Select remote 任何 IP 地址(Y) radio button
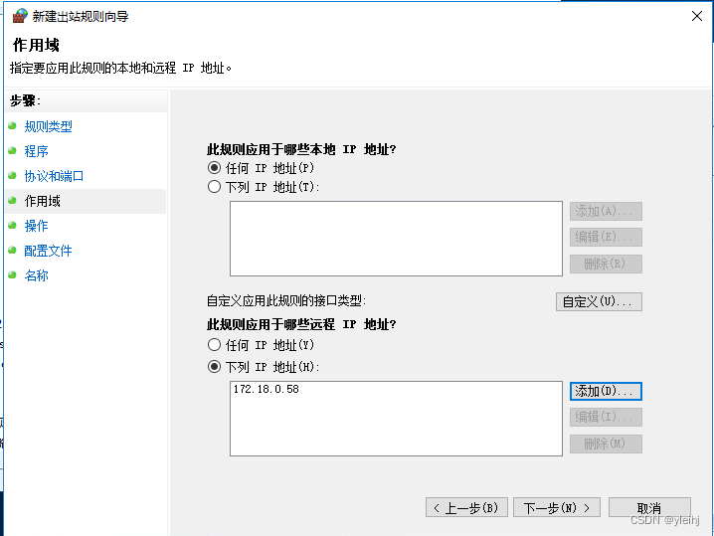Image resolution: width=714 pixels, height=536 pixels. [214, 345]
